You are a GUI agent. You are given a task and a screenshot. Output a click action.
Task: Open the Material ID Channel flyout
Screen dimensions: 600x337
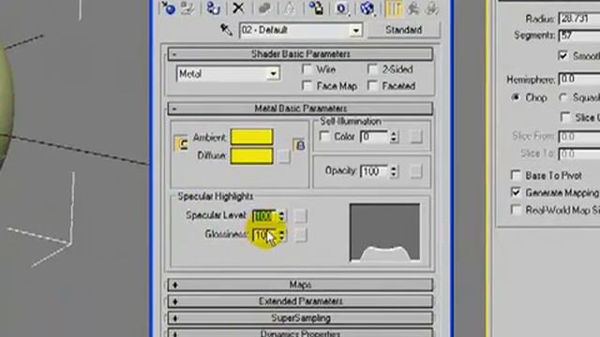coord(341,8)
